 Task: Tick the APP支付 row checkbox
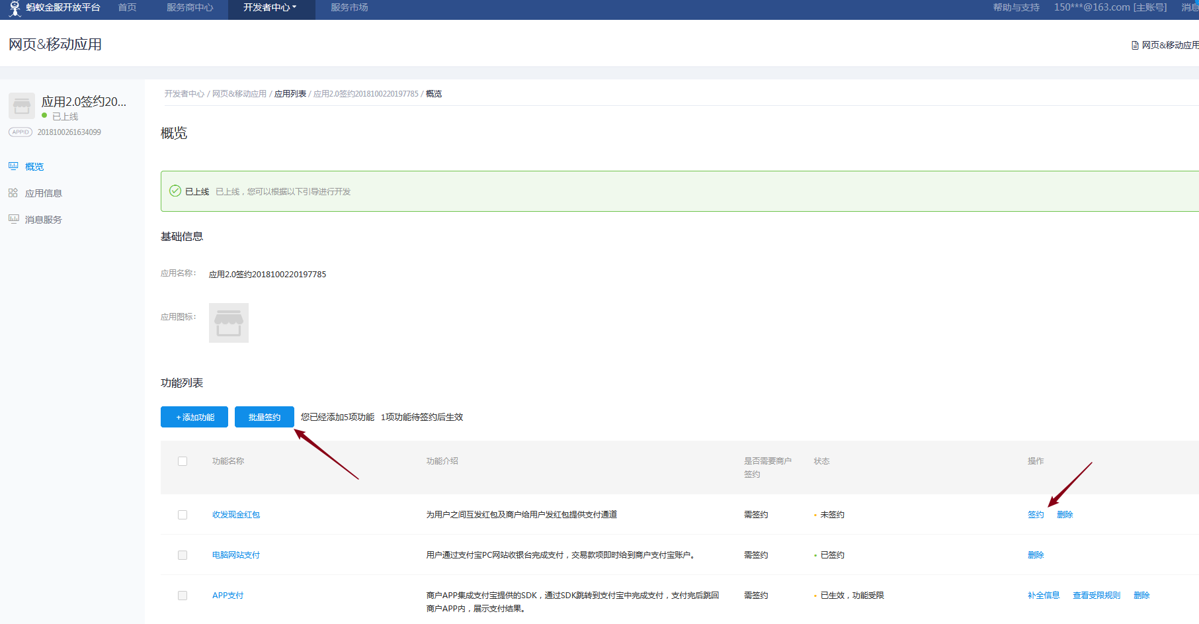point(183,596)
